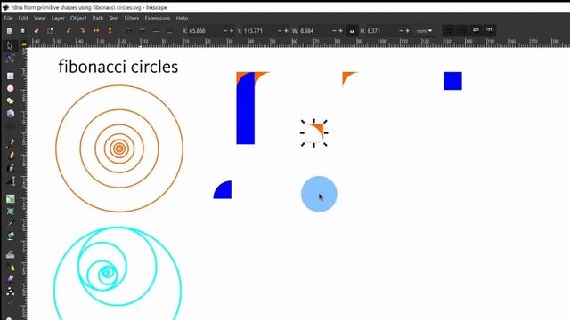
Task: Increase H value with plus button
Action: pyautogui.click(x=408, y=31)
